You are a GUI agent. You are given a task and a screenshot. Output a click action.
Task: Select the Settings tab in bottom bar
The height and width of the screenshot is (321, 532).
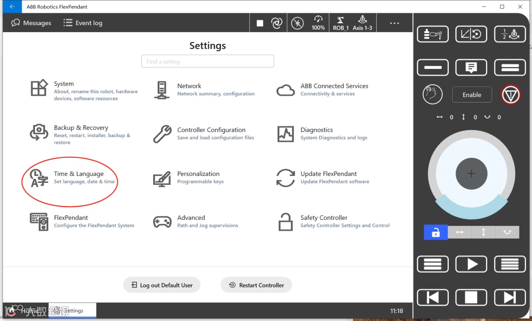point(72,311)
